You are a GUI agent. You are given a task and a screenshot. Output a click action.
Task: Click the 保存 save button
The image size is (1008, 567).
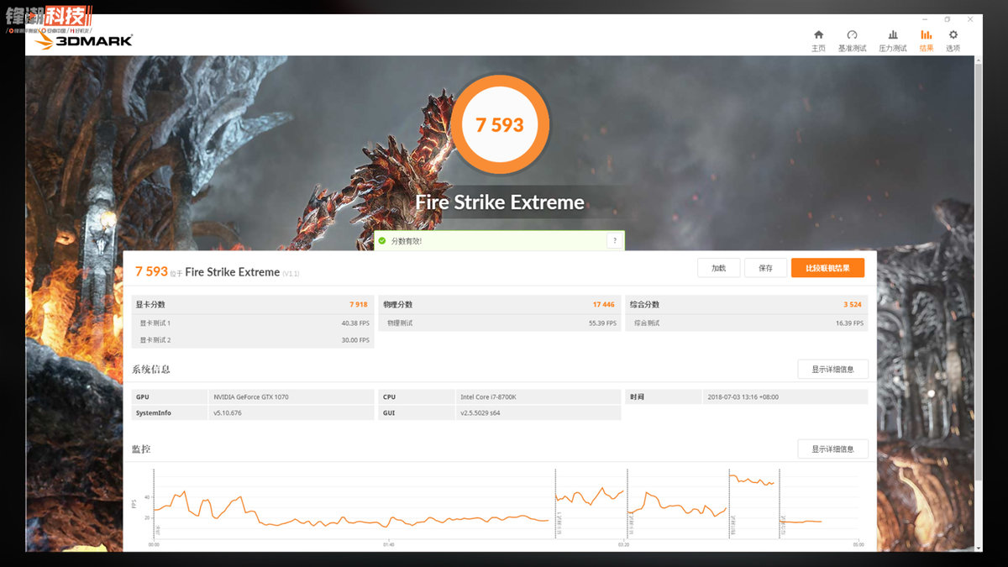765,268
